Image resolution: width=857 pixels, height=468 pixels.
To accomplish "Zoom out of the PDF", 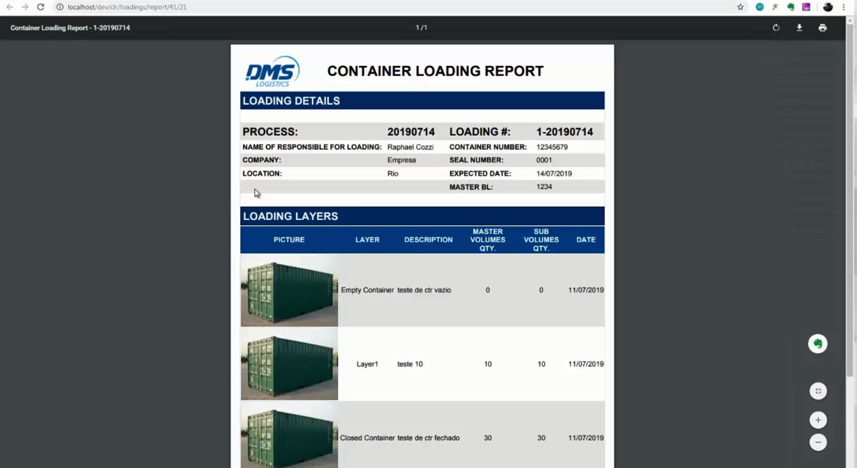I will coord(818,442).
